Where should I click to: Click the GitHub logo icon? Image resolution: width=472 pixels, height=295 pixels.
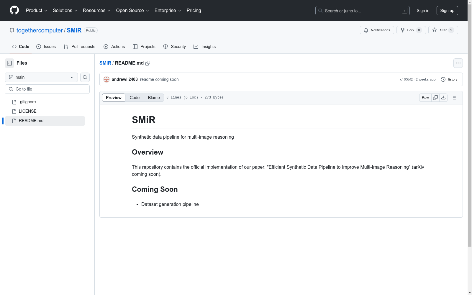pyautogui.click(x=14, y=10)
